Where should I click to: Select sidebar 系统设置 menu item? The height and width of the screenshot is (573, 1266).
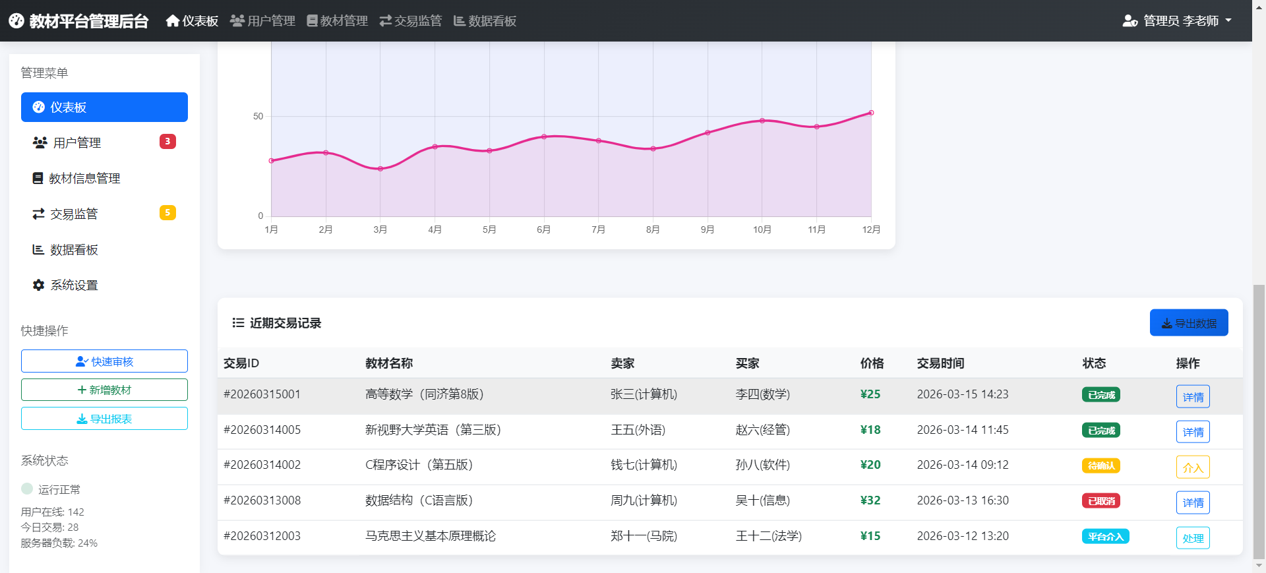point(104,285)
